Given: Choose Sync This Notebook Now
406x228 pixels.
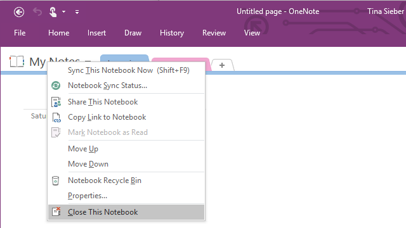Looking at the screenshot, I should click(126, 70).
